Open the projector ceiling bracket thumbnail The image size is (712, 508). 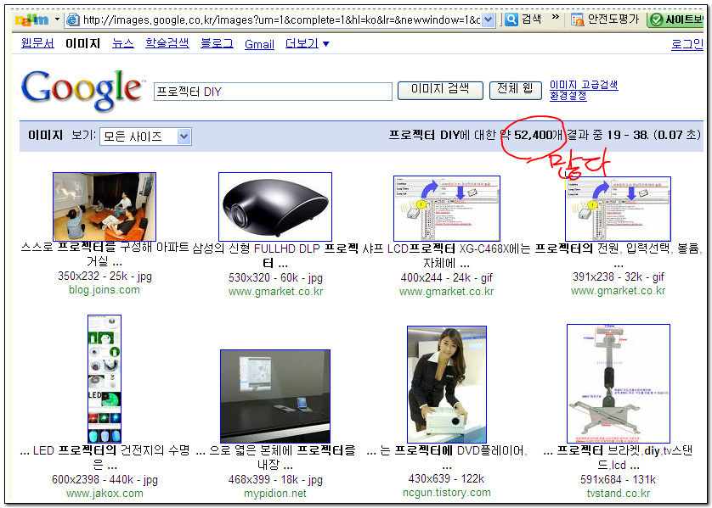(619, 383)
